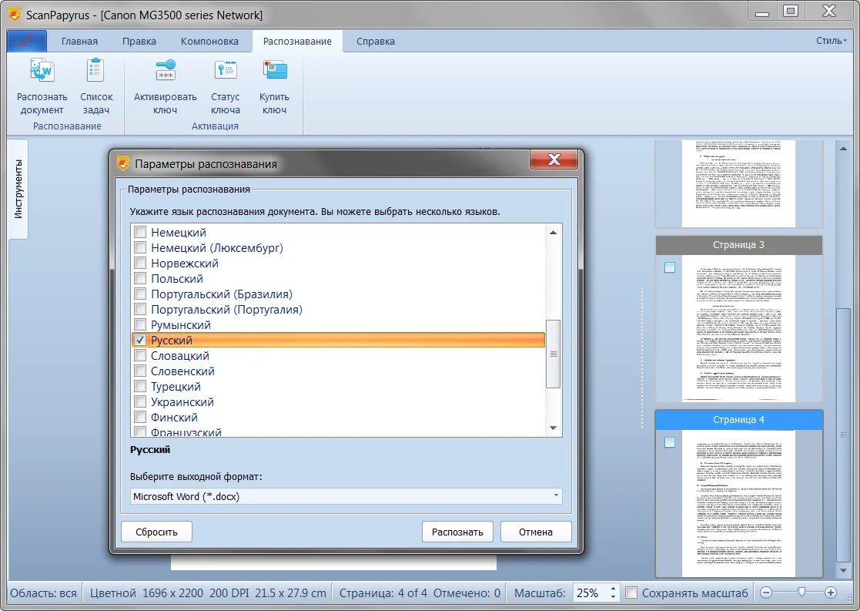Switch to the Главная tab
This screenshot has height=611, width=860.
[x=79, y=42]
